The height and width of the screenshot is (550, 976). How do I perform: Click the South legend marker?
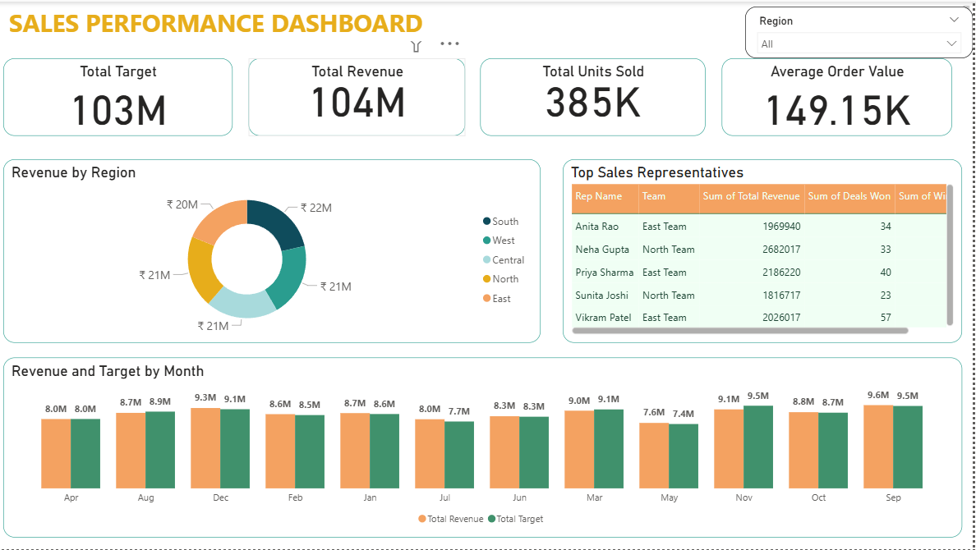487,222
